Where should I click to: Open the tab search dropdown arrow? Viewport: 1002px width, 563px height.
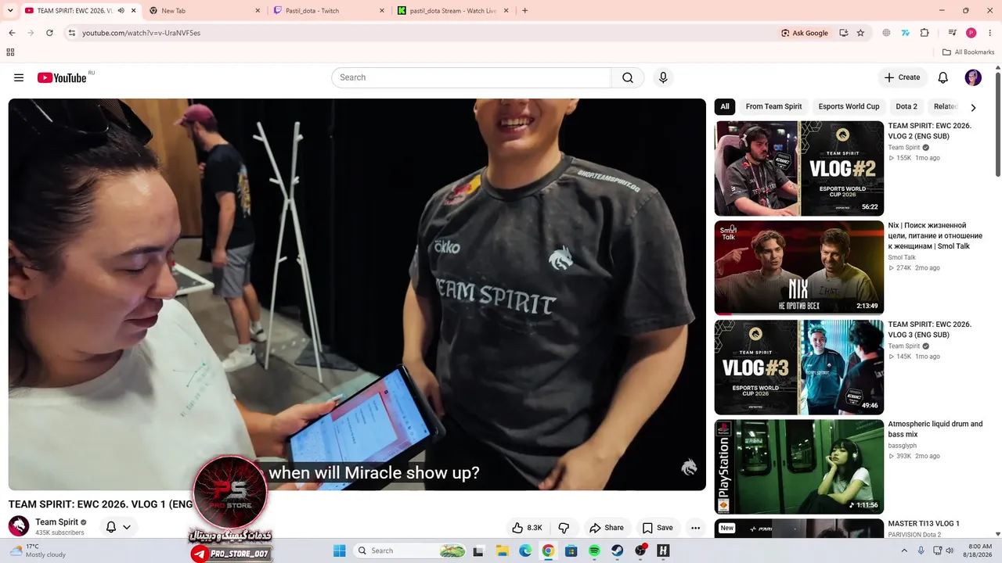pos(11,11)
